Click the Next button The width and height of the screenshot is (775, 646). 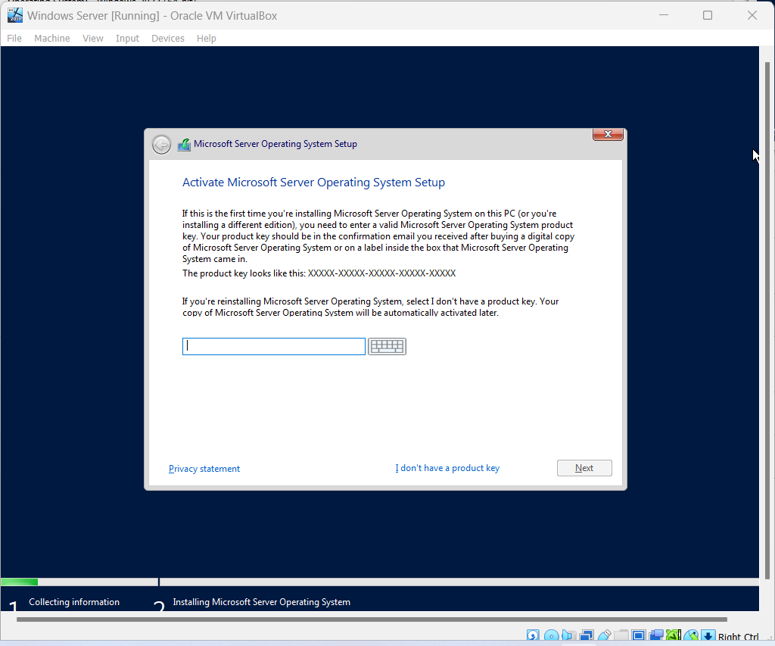pyautogui.click(x=584, y=468)
